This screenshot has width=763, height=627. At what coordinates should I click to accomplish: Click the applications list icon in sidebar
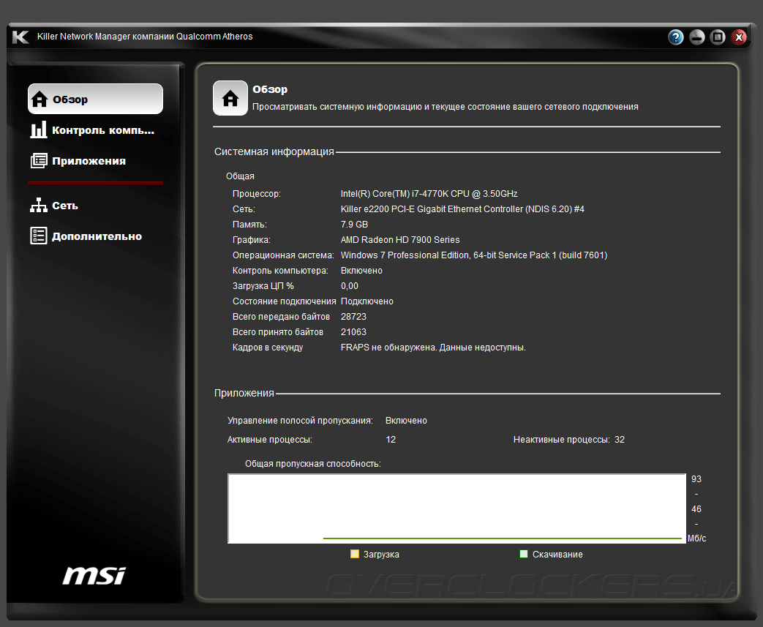pyautogui.click(x=39, y=161)
